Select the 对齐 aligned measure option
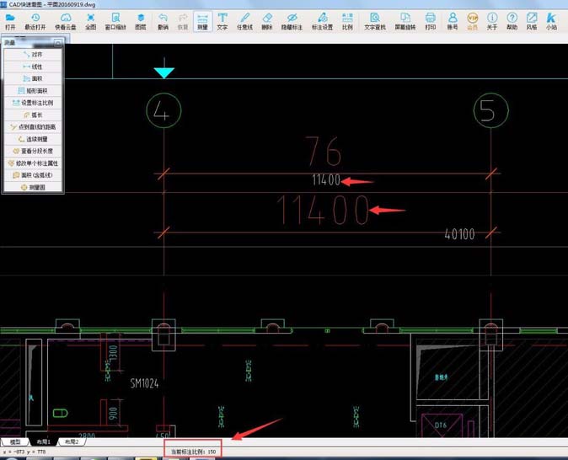 pos(33,54)
